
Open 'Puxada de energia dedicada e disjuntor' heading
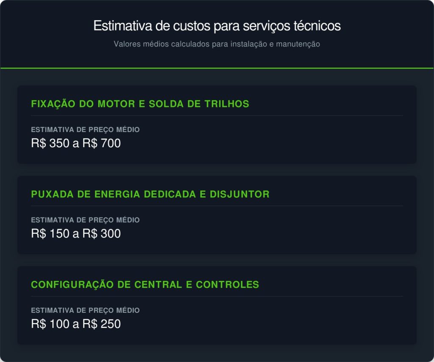pyautogui.click(x=150, y=194)
